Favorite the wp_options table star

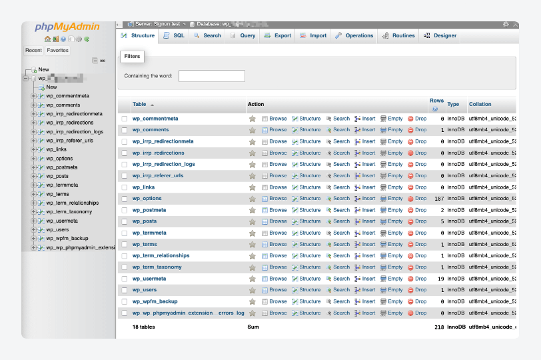253,199
